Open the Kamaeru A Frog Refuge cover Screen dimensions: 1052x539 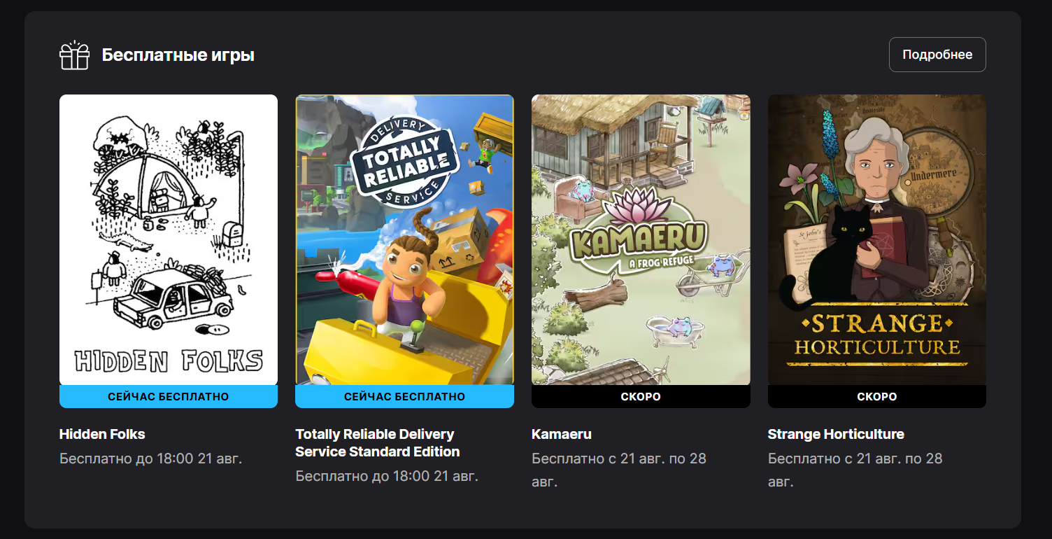[x=641, y=239]
